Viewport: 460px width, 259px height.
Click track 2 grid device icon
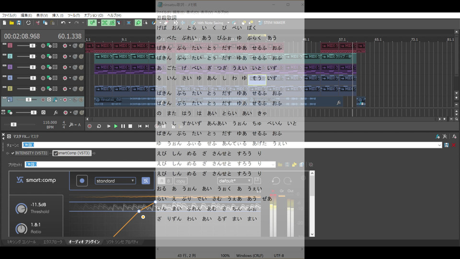[55, 57]
